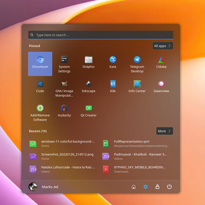
Task: Launch Chromium from pinned apps
Action: pos(40,64)
